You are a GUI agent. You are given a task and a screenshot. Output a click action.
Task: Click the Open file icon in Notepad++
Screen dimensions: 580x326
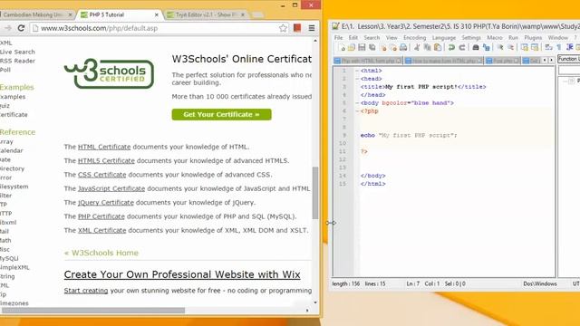point(352,47)
